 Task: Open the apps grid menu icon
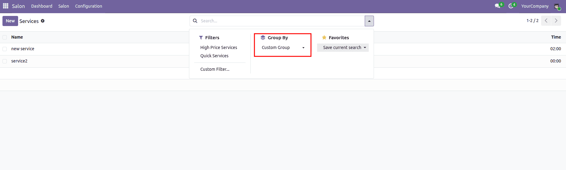6,6
